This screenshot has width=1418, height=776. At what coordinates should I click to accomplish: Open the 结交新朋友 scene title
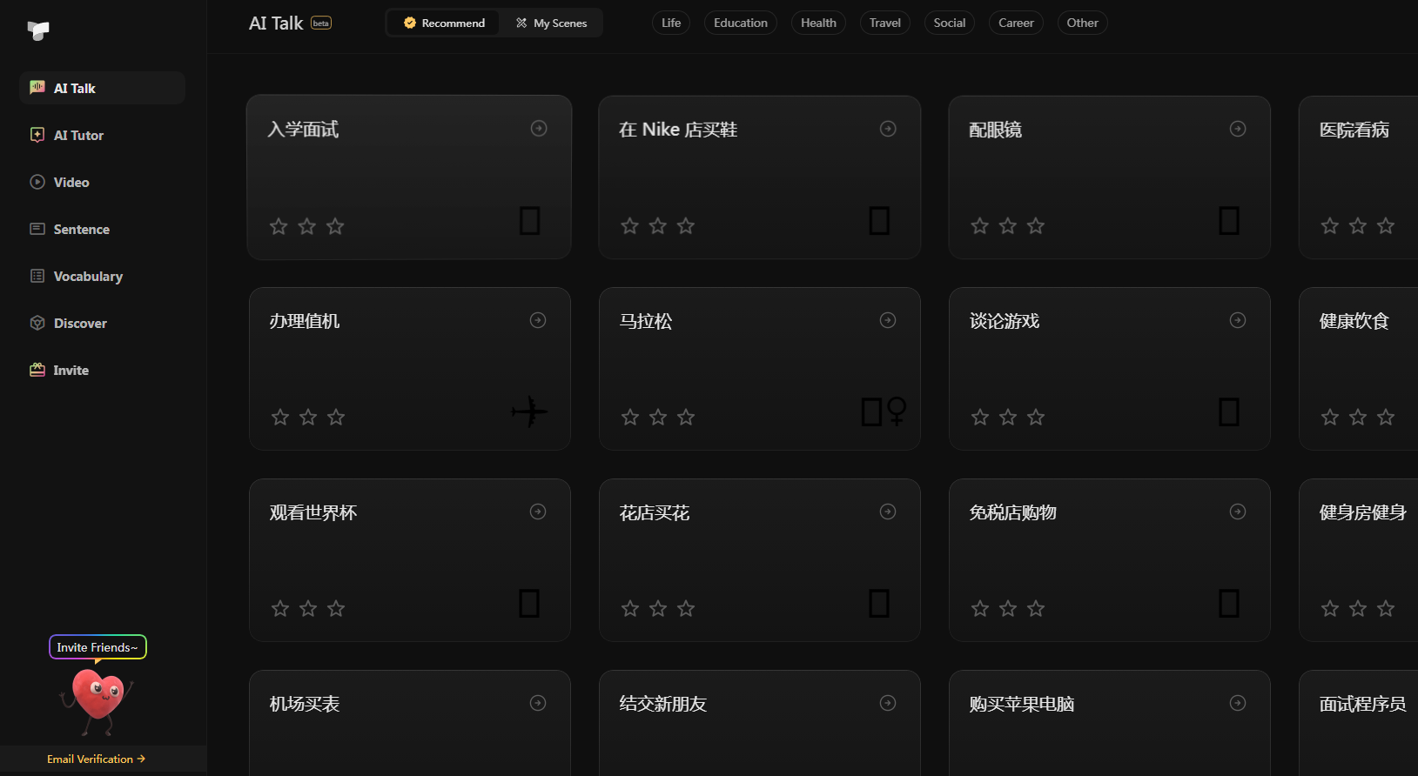point(663,704)
